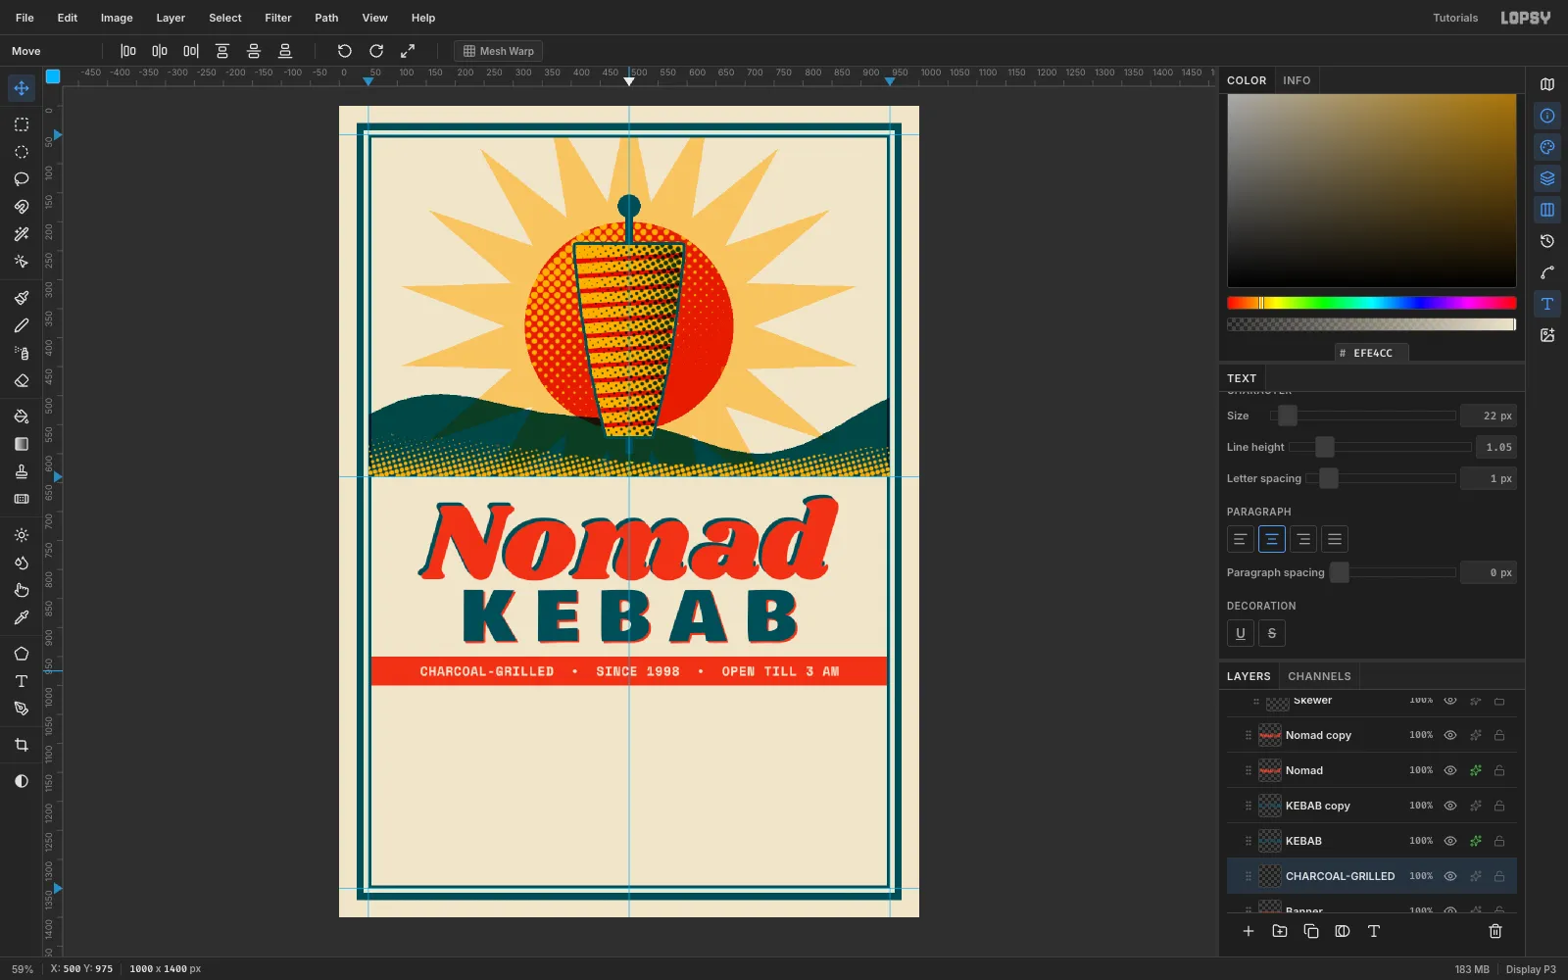The height and width of the screenshot is (980, 1568).
Task: Click the Letter spacing slider
Action: tap(1381, 478)
